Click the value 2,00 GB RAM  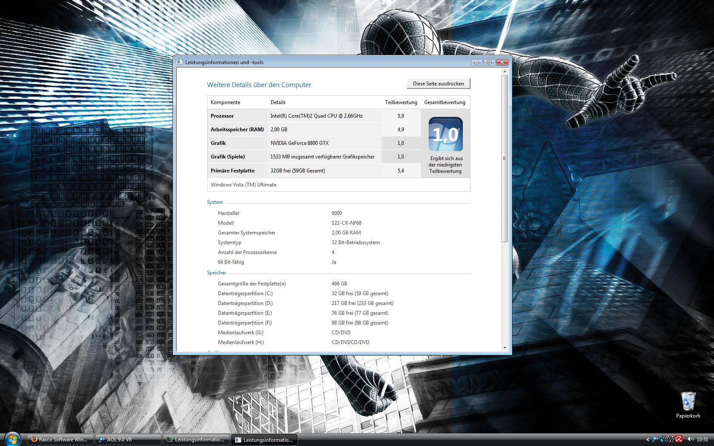[x=346, y=233]
